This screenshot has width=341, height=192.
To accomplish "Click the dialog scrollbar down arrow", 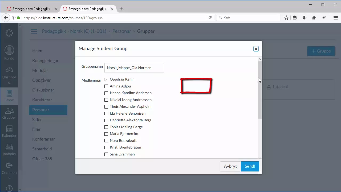I will tap(260, 158).
